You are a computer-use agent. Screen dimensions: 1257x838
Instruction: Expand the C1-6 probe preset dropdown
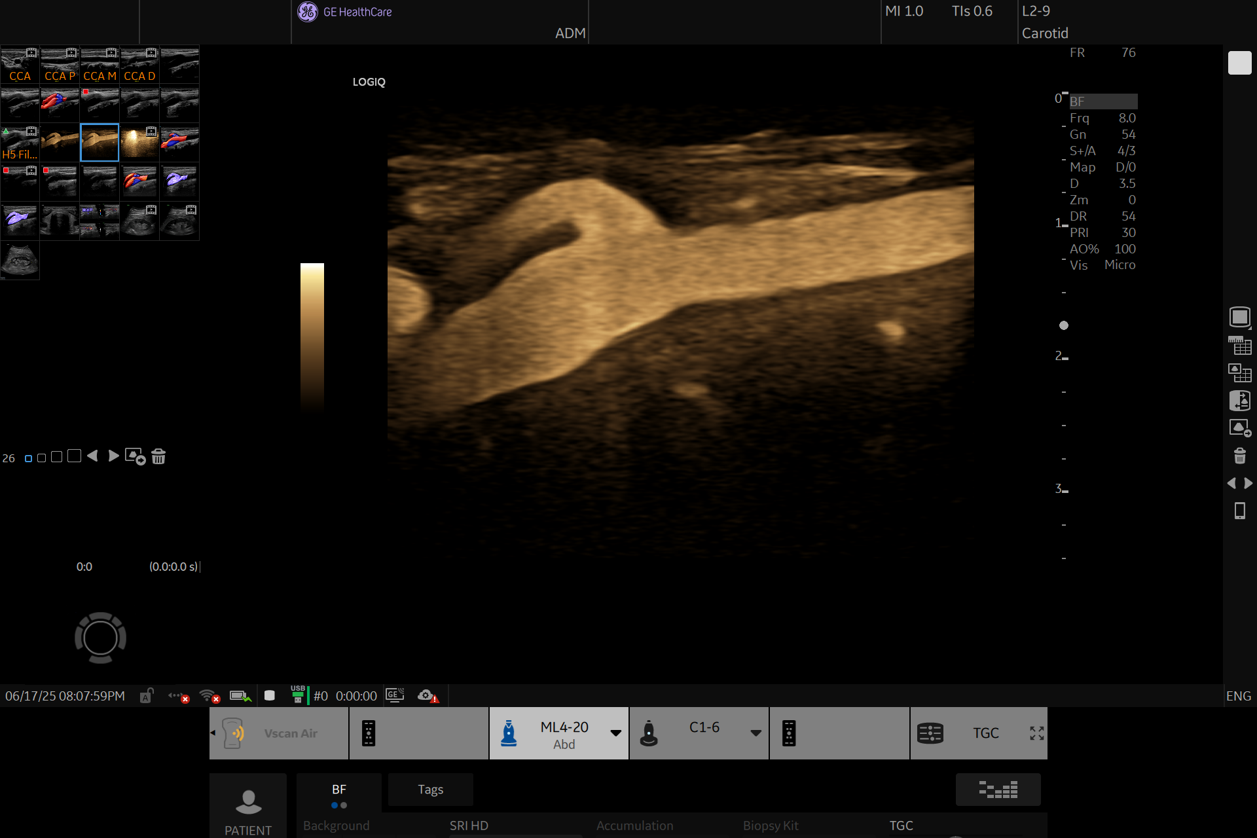click(x=756, y=733)
